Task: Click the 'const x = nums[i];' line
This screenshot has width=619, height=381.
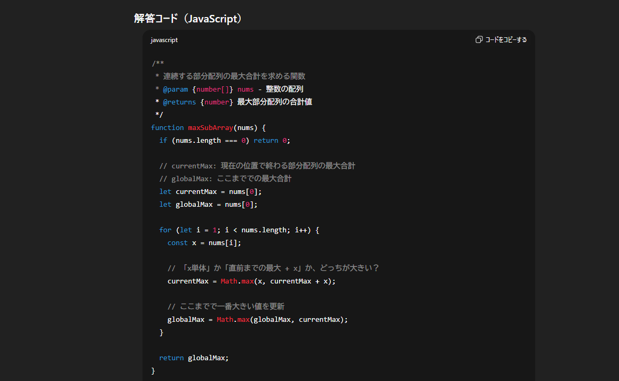Action: pos(204,242)
